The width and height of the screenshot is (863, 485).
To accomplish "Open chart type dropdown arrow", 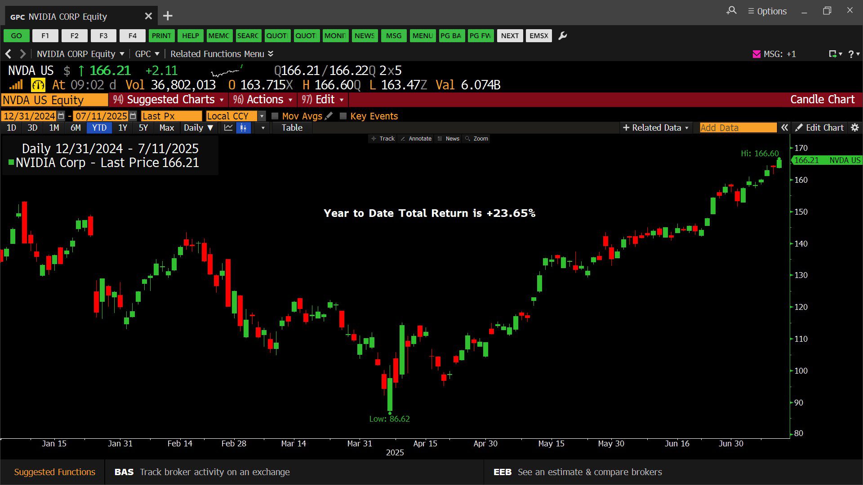I will point(263,128).
